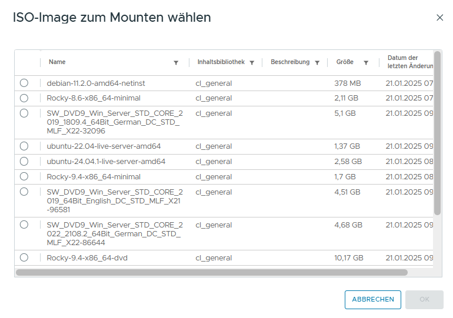The image size is (453, 318).
Task: Open the Beschreibung column filter
Action: point(317,63)
